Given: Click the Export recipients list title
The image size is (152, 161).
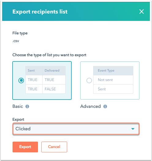Looking at the screenshot, I should pos(40,12).
